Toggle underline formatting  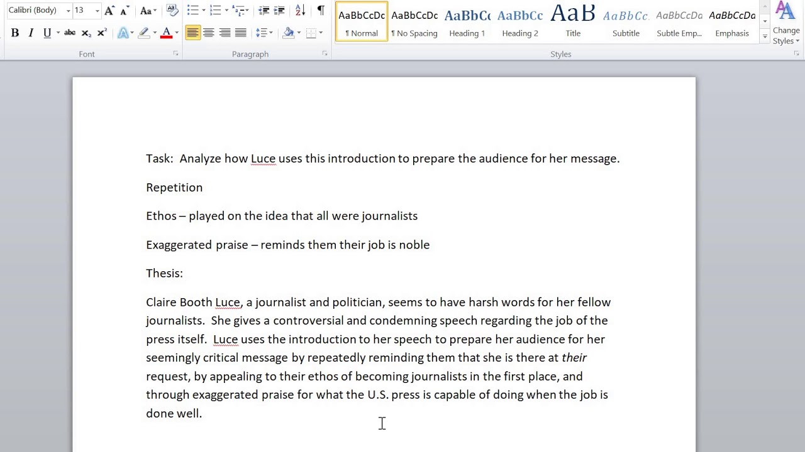click(47, 33)
